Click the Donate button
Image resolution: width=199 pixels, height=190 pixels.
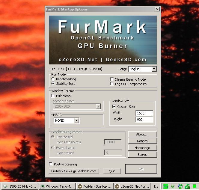pos(143,141)
